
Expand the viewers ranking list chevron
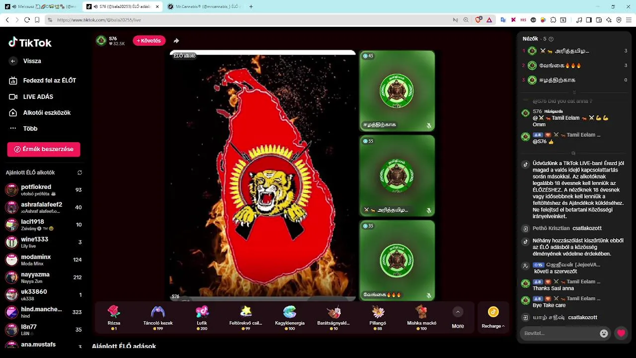click(x=574, y=92)
